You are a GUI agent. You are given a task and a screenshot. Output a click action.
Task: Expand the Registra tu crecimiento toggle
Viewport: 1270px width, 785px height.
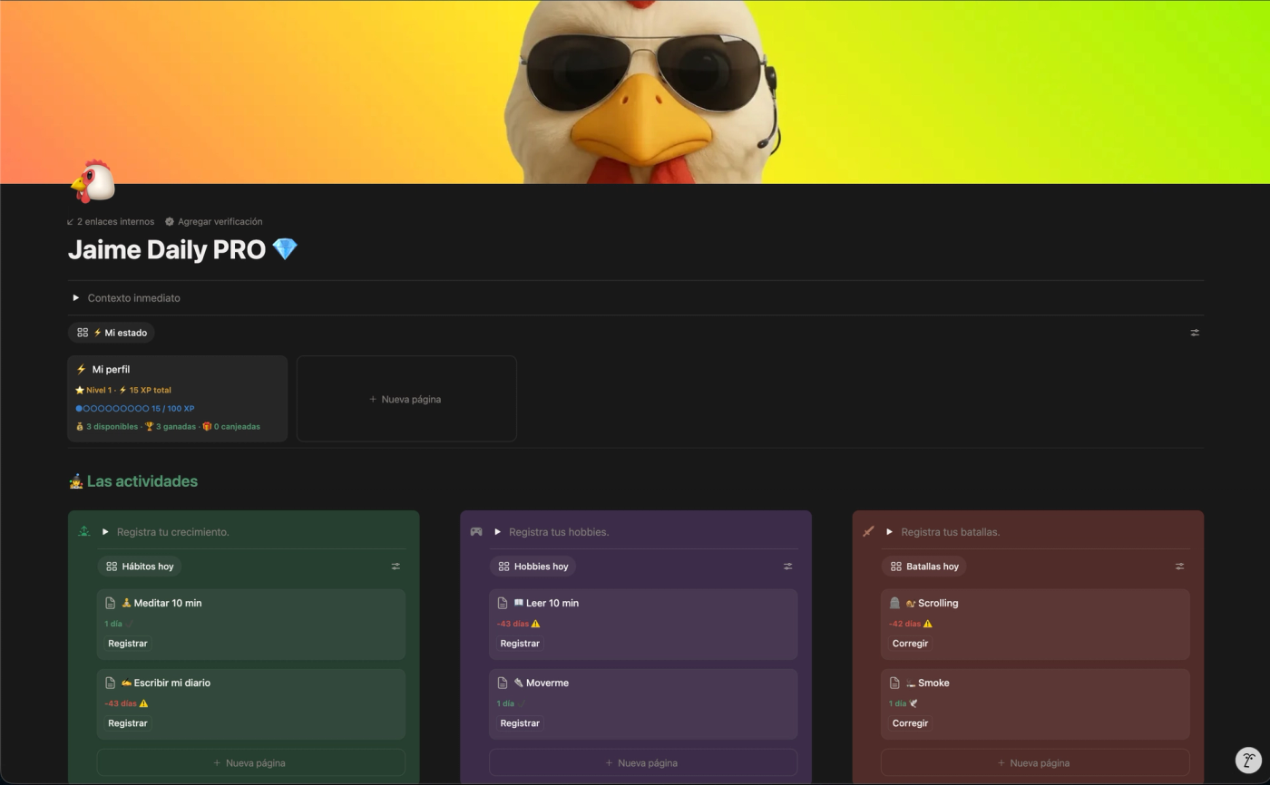pos(105,532)
